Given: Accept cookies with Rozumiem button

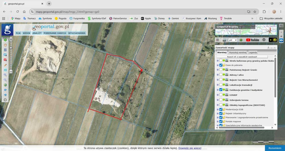Looking at the screenshot, I should pos(275,148).
